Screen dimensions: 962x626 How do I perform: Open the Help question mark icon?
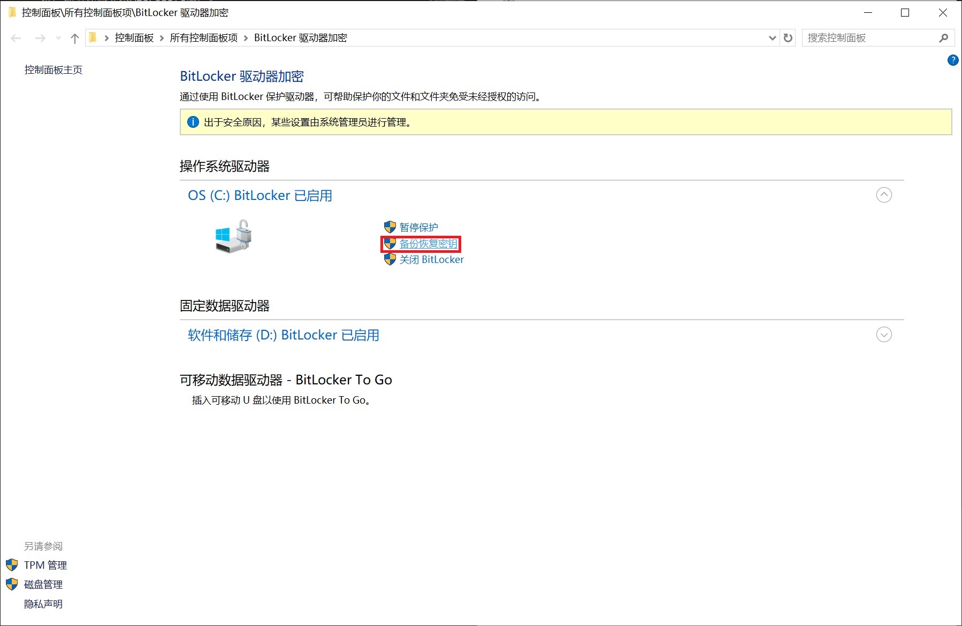952,60
